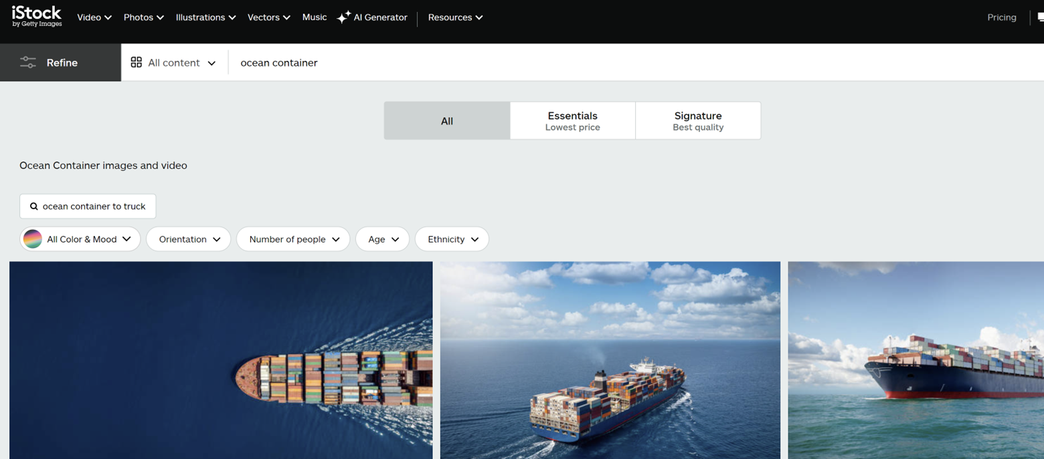This screenshot has width=1044, height=459.
Task: Open the Pricing page
Action: point(1002,17)
